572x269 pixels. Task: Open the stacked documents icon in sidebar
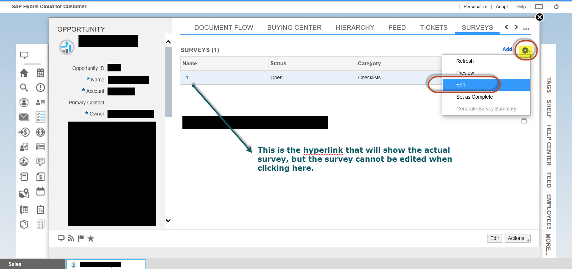pos(40,224)
